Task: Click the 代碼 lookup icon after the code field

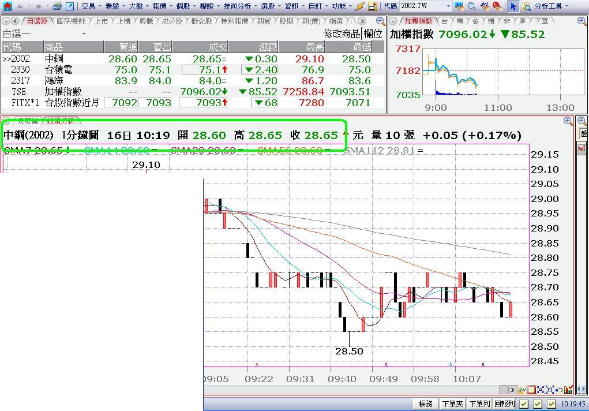Action: tap(459, 6)
